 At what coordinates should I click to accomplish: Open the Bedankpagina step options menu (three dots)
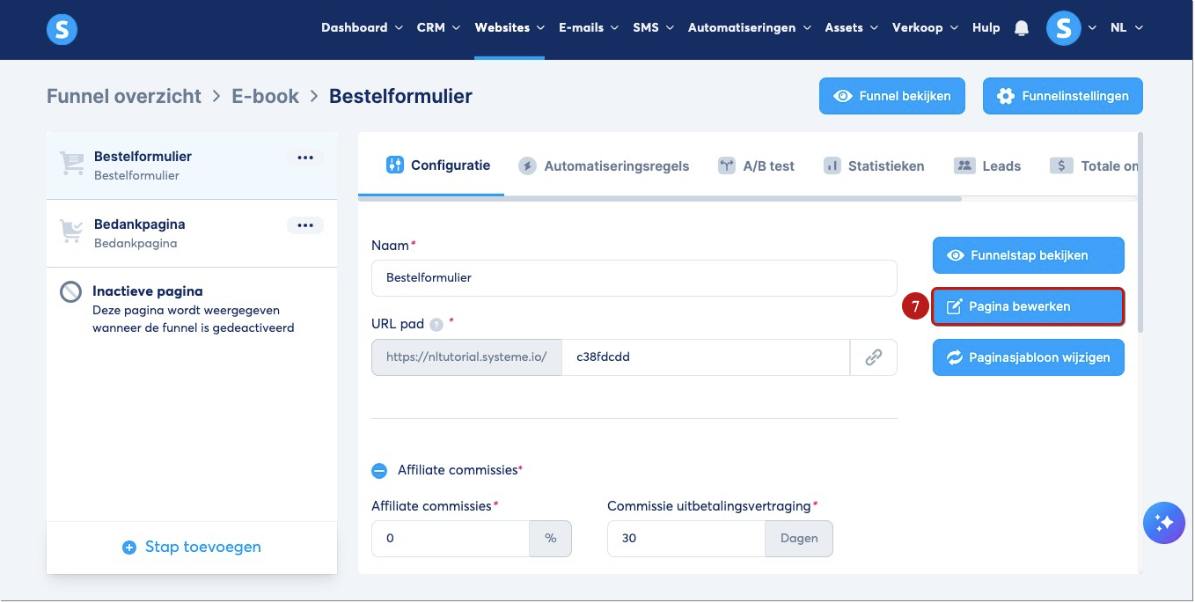pyautogui.click(x=305, y=225)
